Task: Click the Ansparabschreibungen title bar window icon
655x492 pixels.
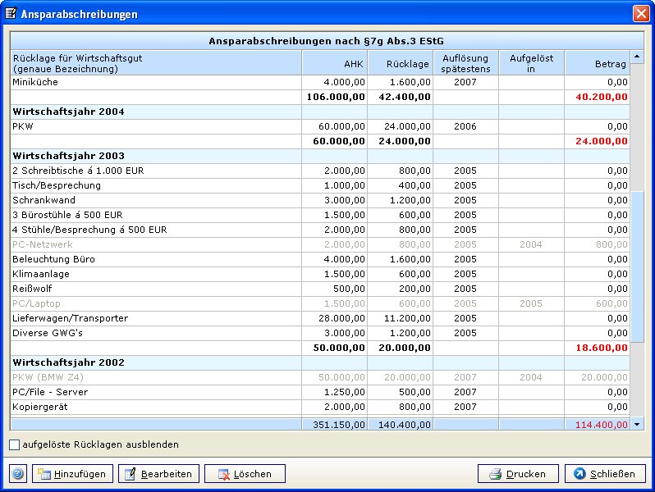Action: [11, 14]
